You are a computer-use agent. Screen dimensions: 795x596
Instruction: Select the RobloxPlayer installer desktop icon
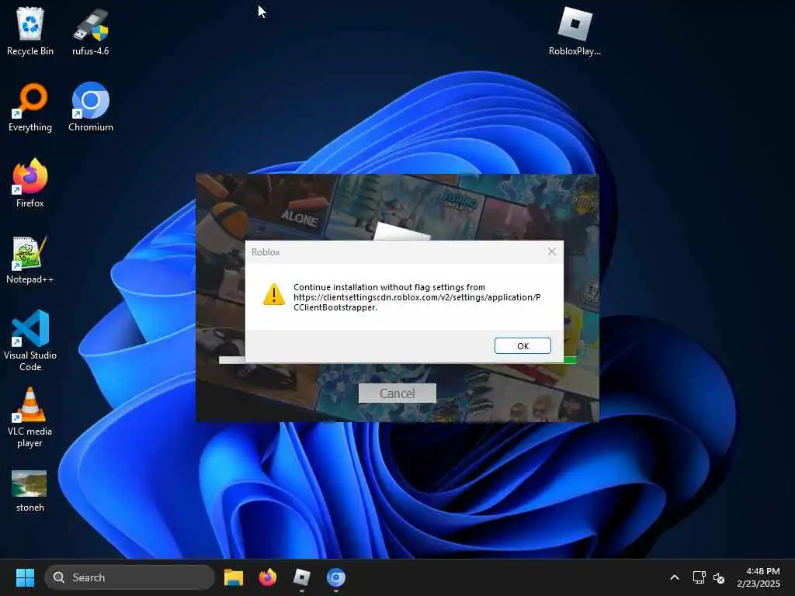tap(575, 31)
